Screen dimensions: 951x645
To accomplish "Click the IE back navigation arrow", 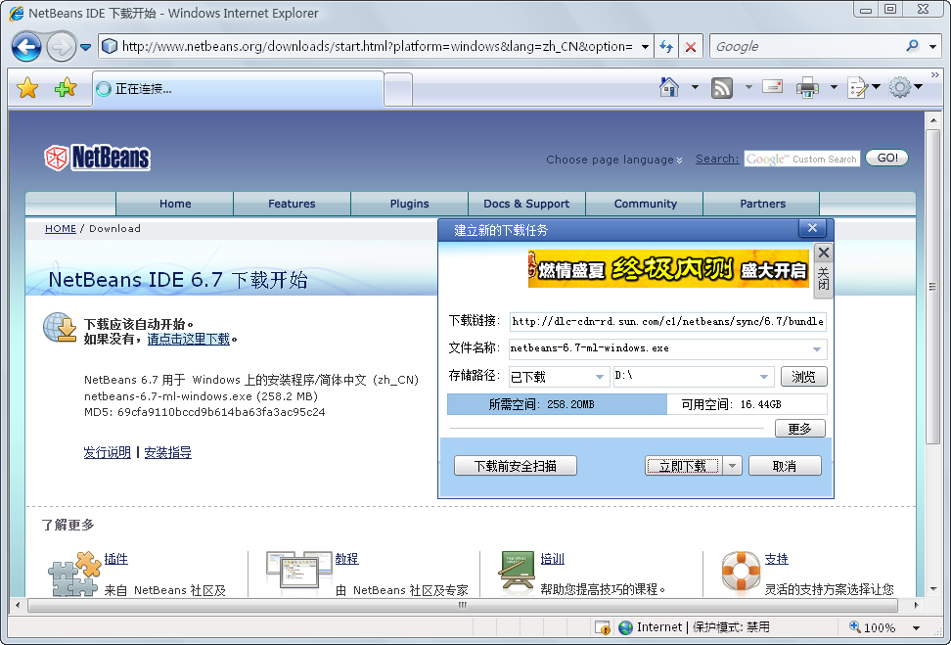I will [x=26, y=46].
